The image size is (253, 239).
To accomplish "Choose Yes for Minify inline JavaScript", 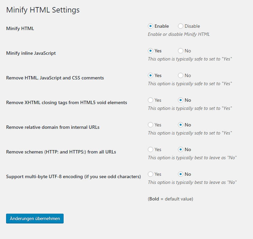I will [151, 51].
